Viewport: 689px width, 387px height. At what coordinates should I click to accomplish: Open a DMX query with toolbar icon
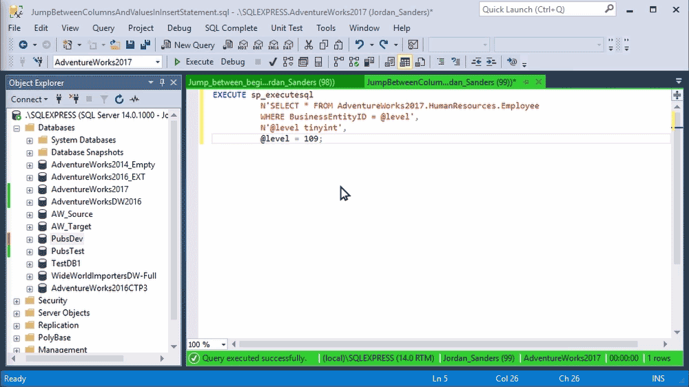pos(258,45)
